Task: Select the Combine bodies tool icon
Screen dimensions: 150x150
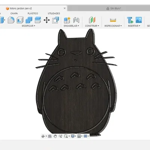Action: point(29,20)
